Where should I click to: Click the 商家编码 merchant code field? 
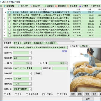click(27, 68)
